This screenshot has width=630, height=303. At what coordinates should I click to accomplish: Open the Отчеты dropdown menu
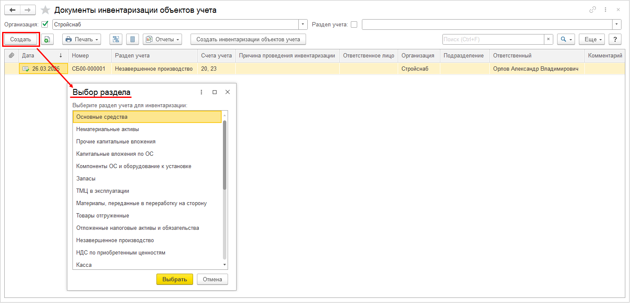(162, 39)
